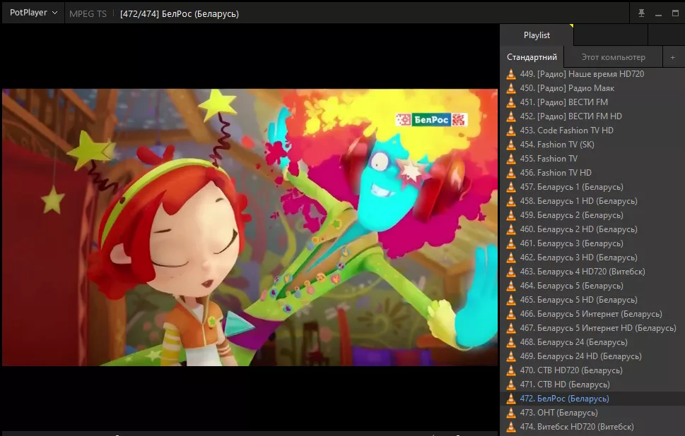Select 454. Fashion TV (SK)
Image resolution: width=685 pixels, height=436 pixels.
point(592,145)
